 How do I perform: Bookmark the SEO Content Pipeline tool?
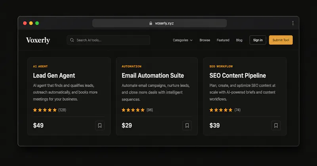(x=276, y=125)
